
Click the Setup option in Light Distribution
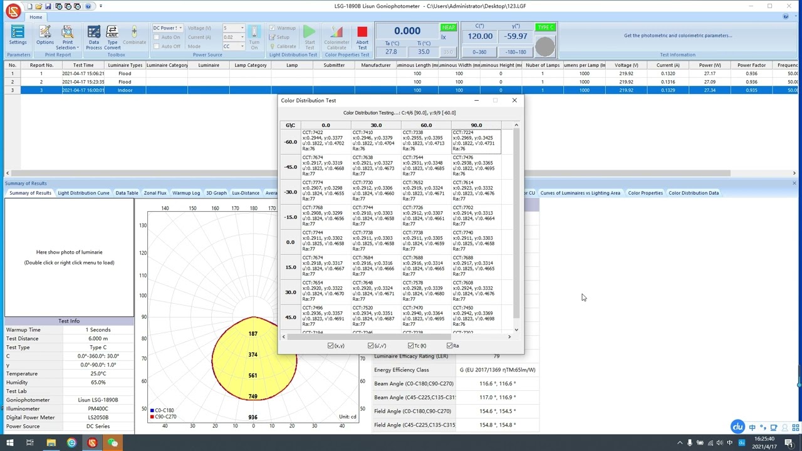pyautogui.click(x=279, y=38)
